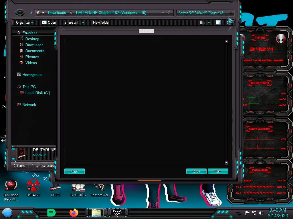Open Firefox from the taskbar

click(x=74, y=212)
